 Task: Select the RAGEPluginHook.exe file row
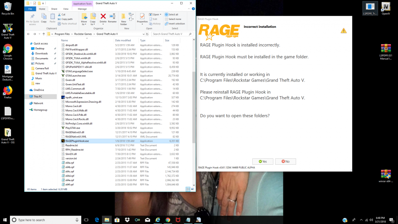point(120,141)
